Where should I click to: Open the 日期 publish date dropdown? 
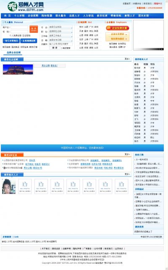pos(60,40)
